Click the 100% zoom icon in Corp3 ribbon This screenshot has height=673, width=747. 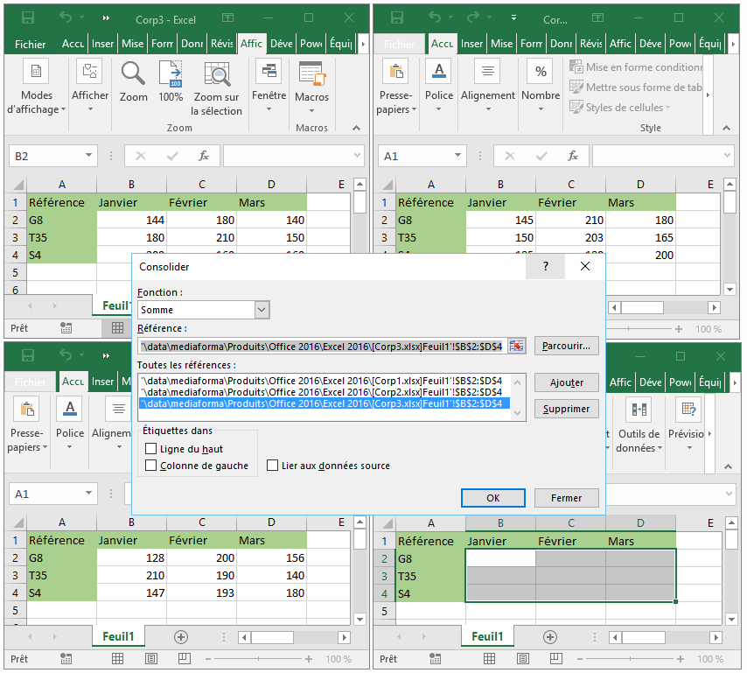pos(171,74)
